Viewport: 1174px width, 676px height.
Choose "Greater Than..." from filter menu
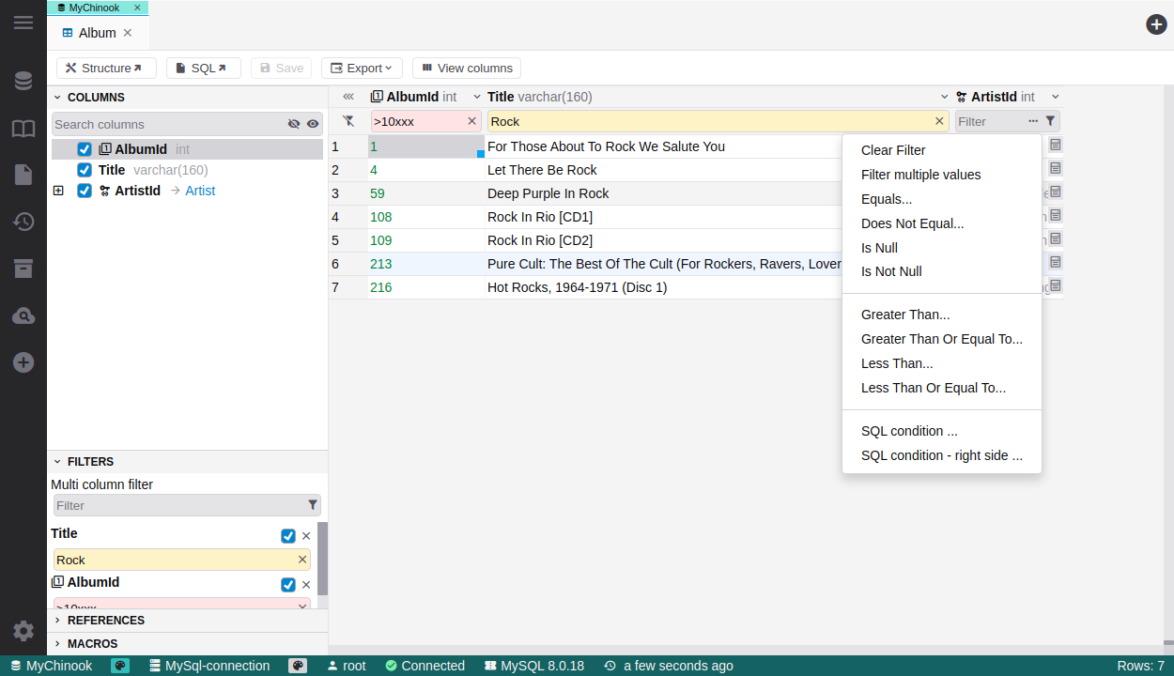(905, 315)
